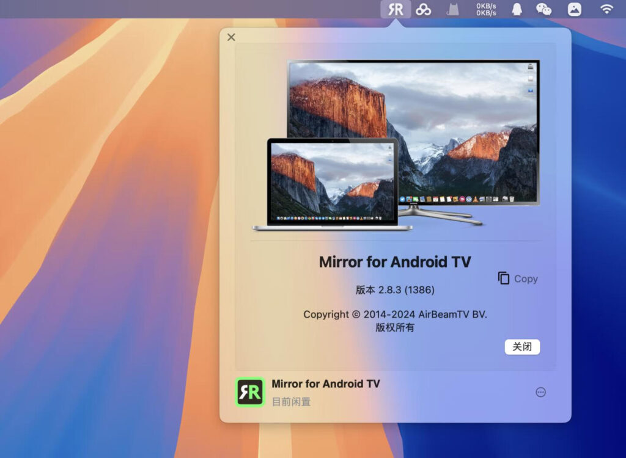Viewport: 626px width, 458px height.
Task: Select the version text 版本 2.8.3 (1386)
Action: pos(394,290)
